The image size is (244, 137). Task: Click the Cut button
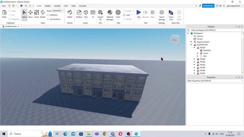pos(12,15)
